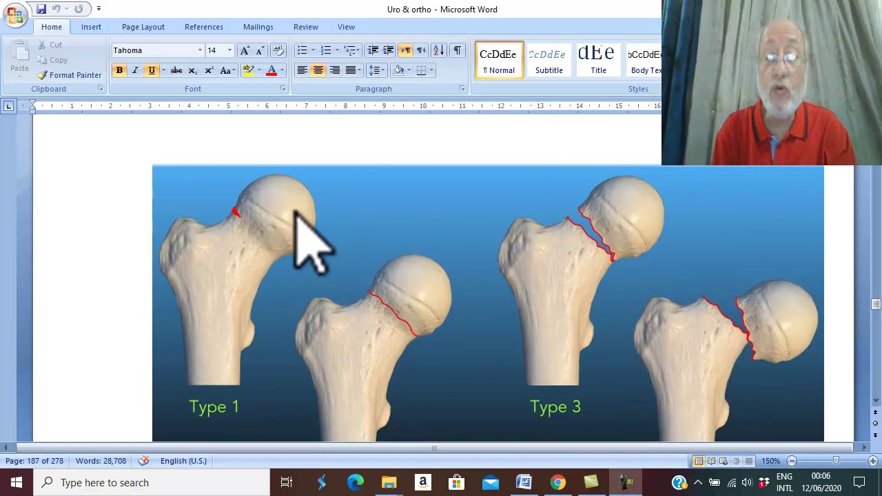Open Paragraph dialog launcher
The width and height of the screenshot is (882, 496).
point(462,89)
